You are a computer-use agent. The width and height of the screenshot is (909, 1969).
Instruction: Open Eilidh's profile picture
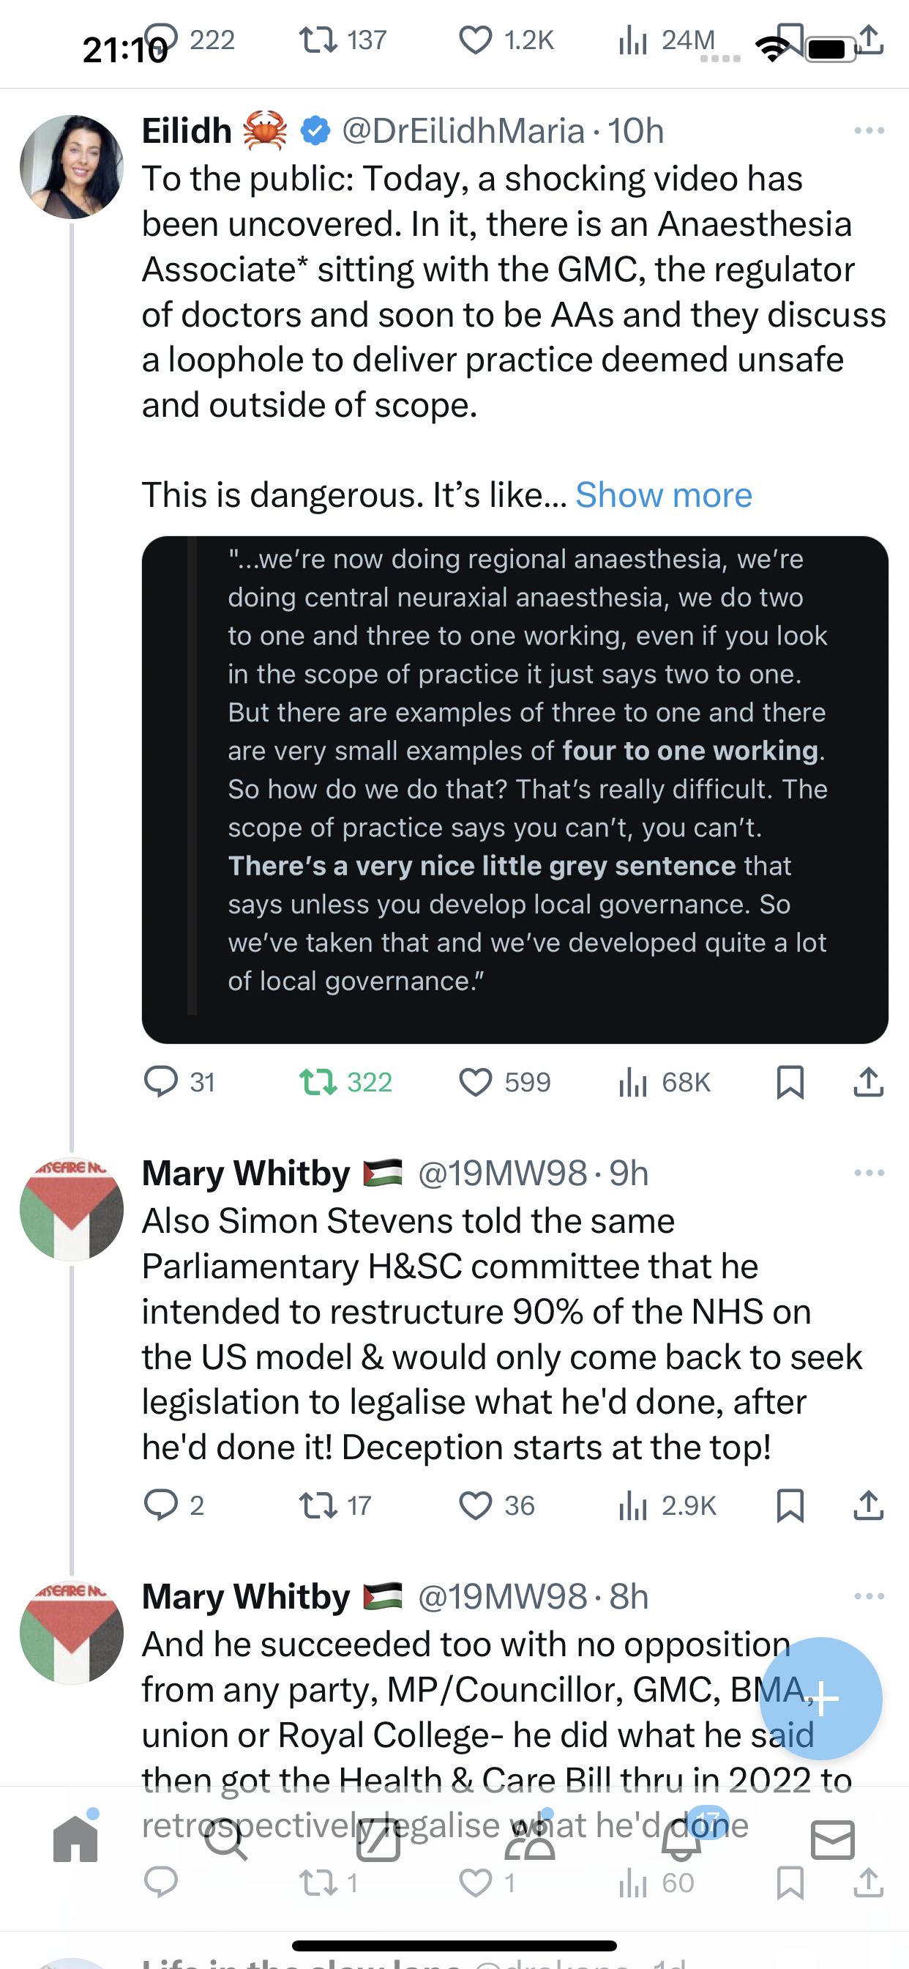(72, 166)
